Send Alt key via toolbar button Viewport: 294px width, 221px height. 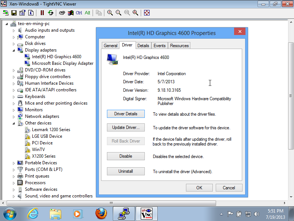tap(87, 13)
